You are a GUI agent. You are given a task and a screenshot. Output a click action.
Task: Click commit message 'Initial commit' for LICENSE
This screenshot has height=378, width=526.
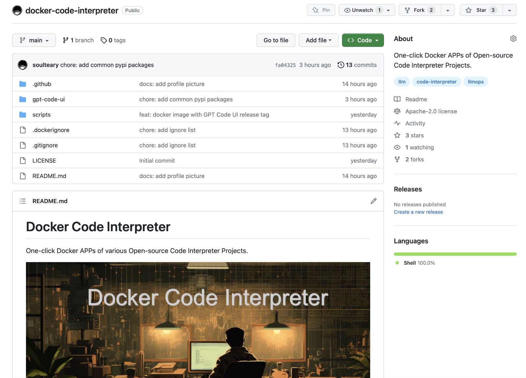coord(157,161)
